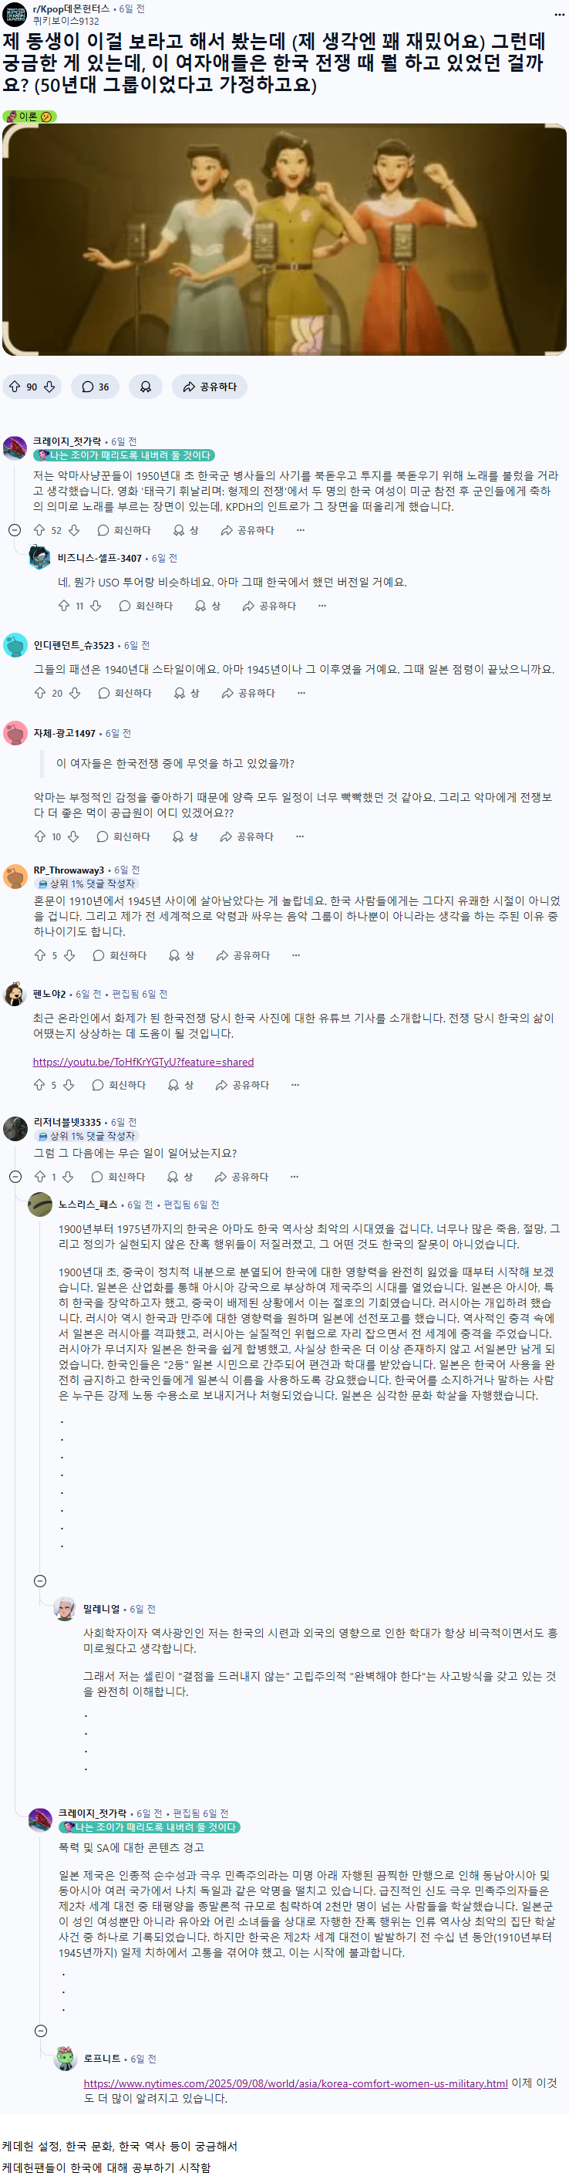
Task: Collapse the 리저너블넷3335 comment thread
Action: pyautogui.click(x=15, y=1178)
